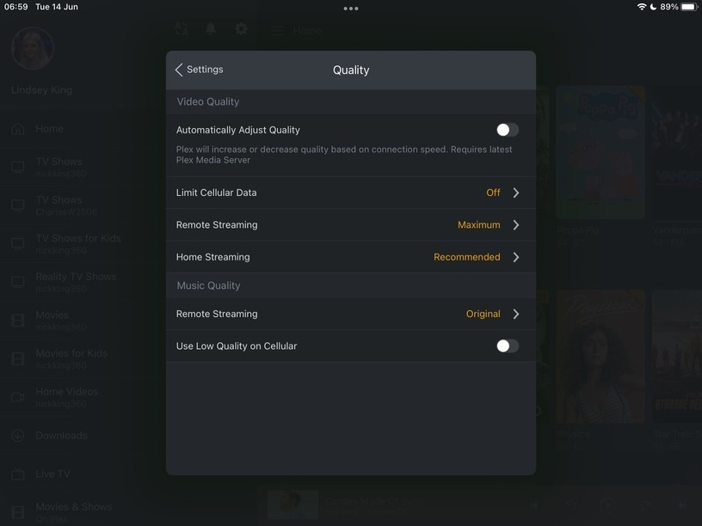Expand music Remote Streaming Original chevron
Screen dimensions: 702x526
[x=516, y=314]
